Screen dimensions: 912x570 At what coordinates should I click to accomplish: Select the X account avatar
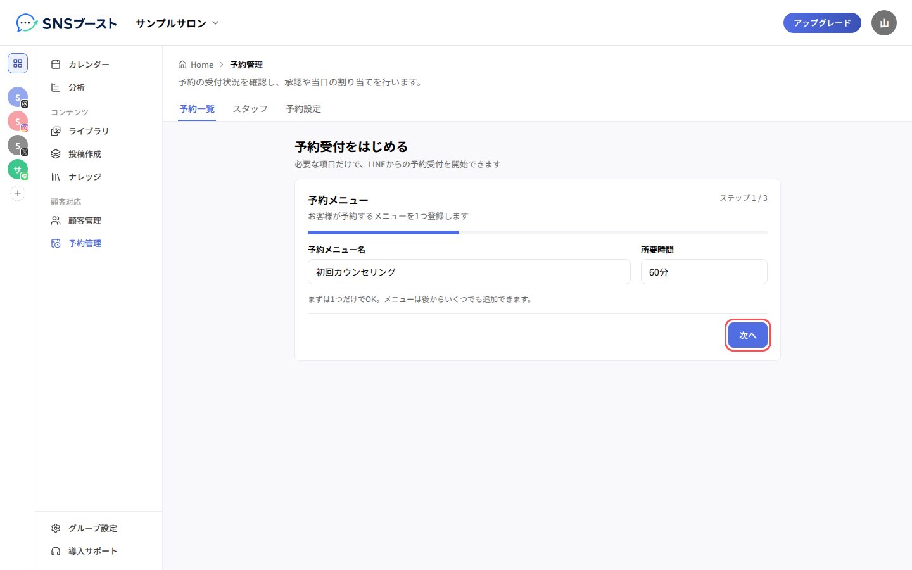click(18, 145)
